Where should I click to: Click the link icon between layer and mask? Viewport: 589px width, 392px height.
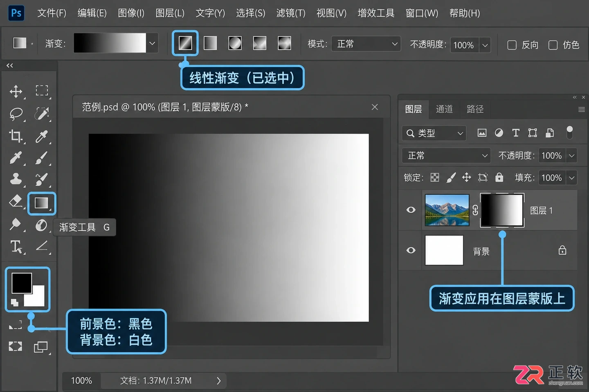[475, 210]
